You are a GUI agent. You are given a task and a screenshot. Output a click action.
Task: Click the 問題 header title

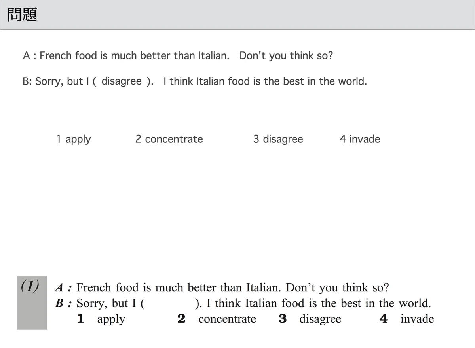click(22, 15)
